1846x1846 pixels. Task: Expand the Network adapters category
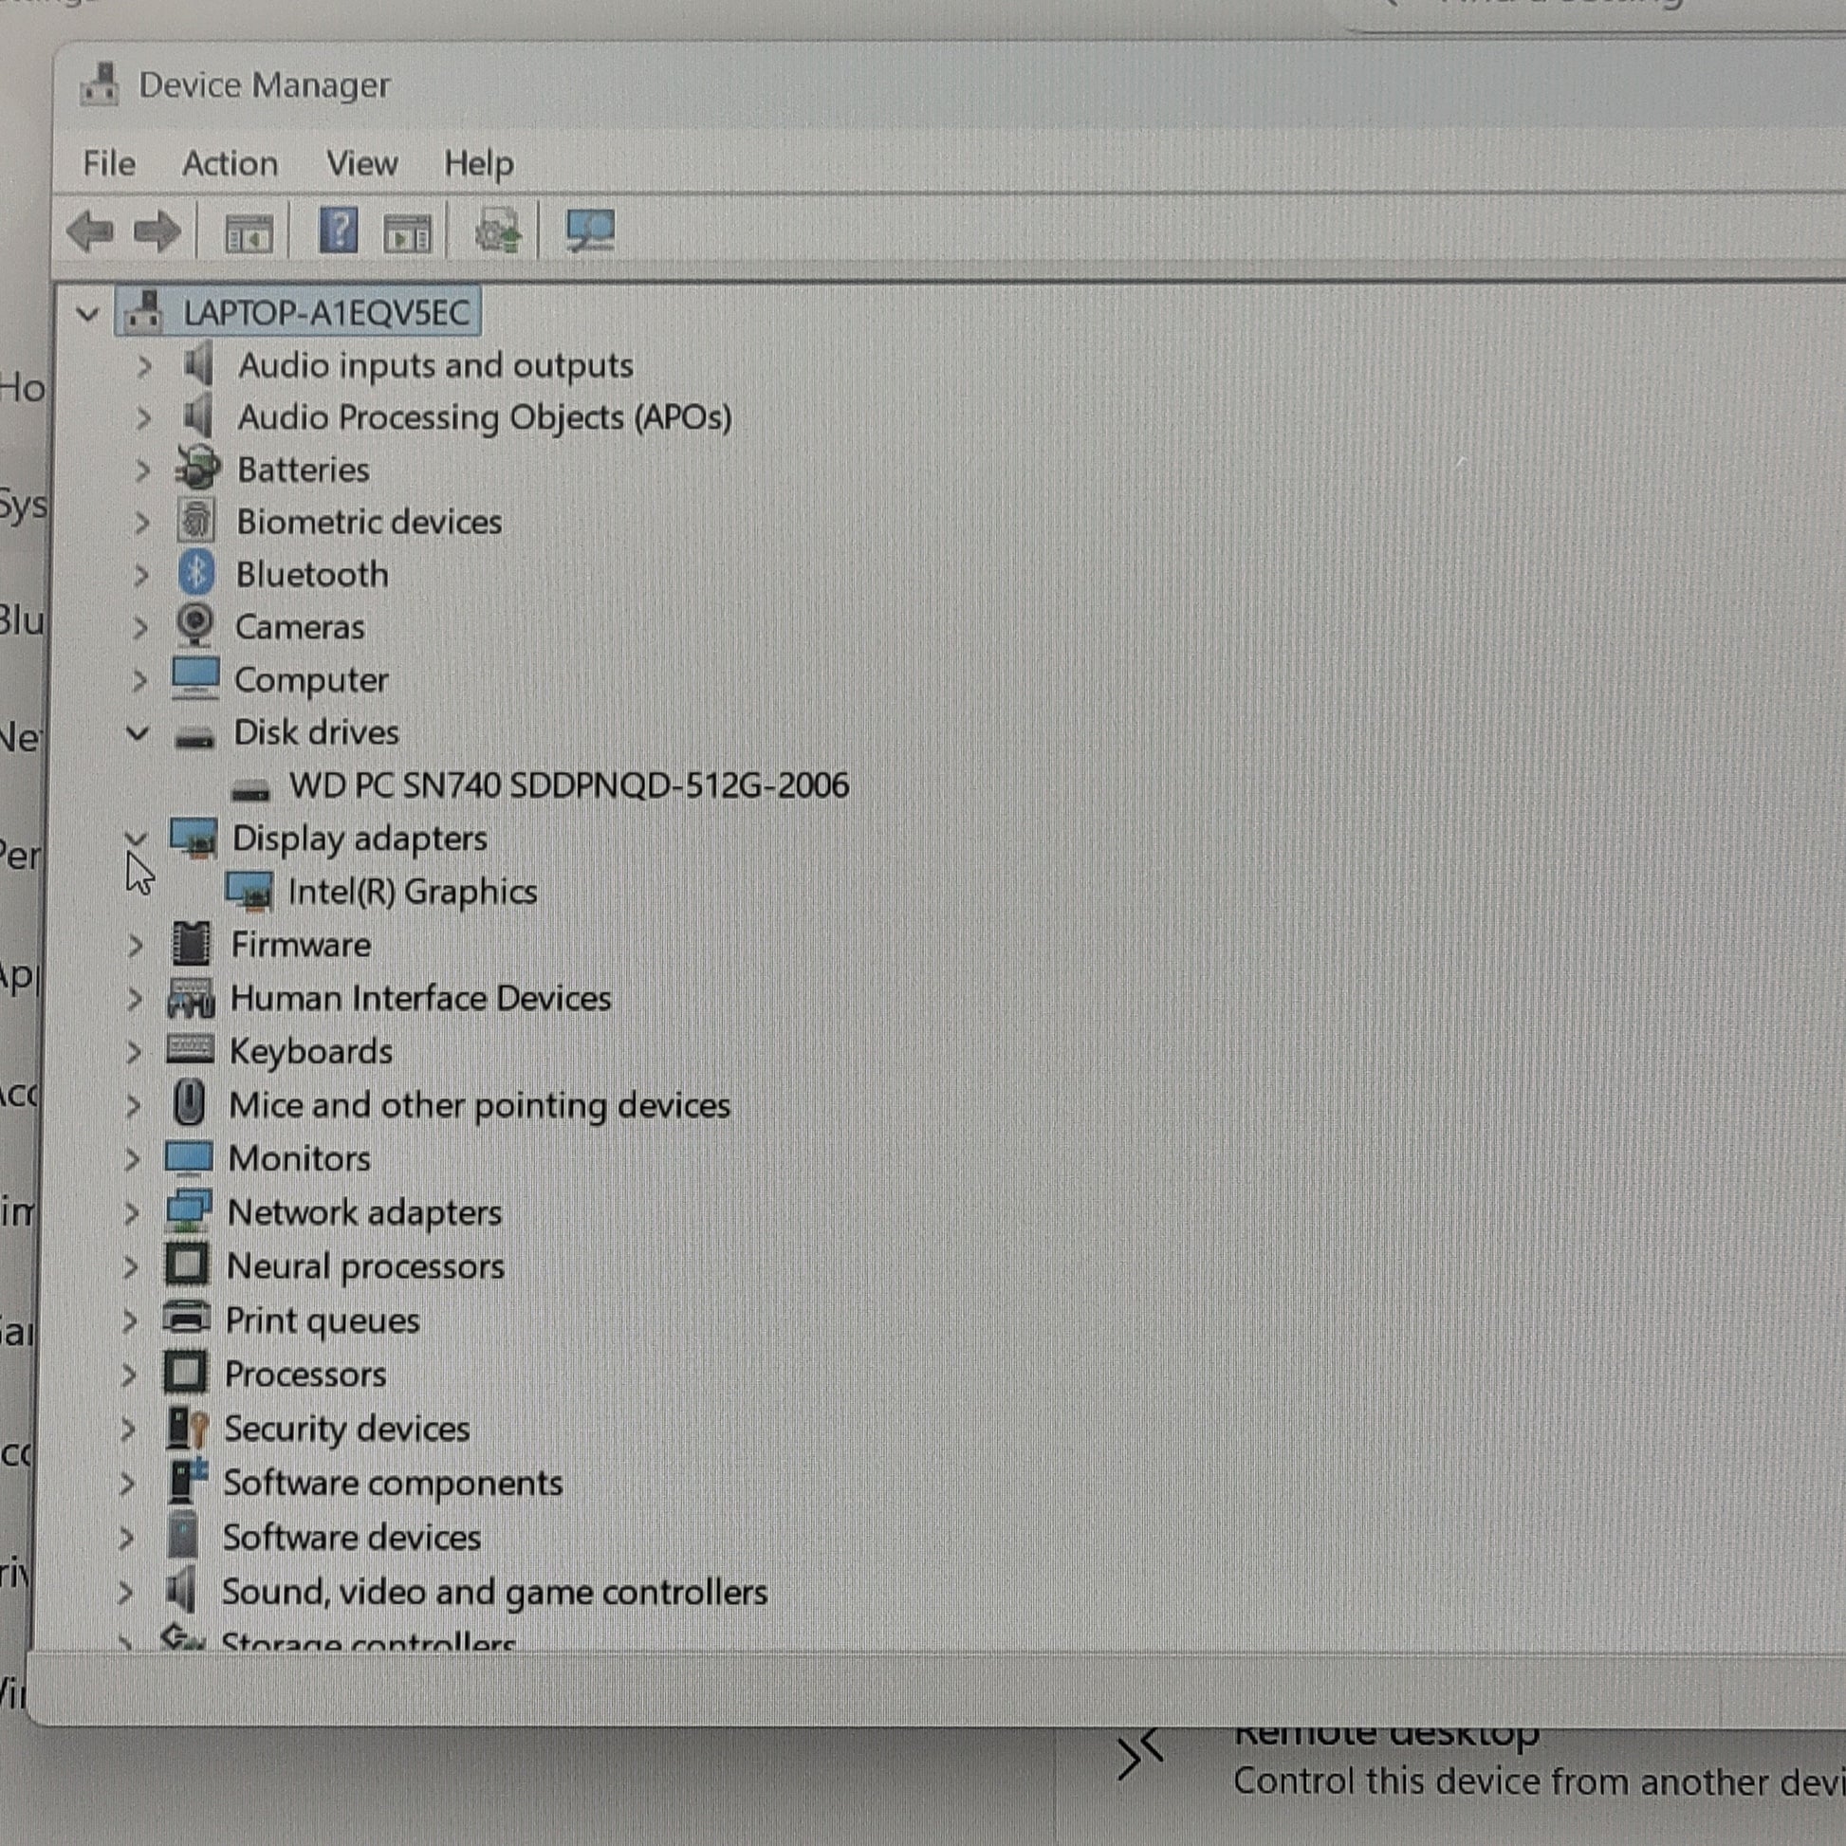point(132,1212)
